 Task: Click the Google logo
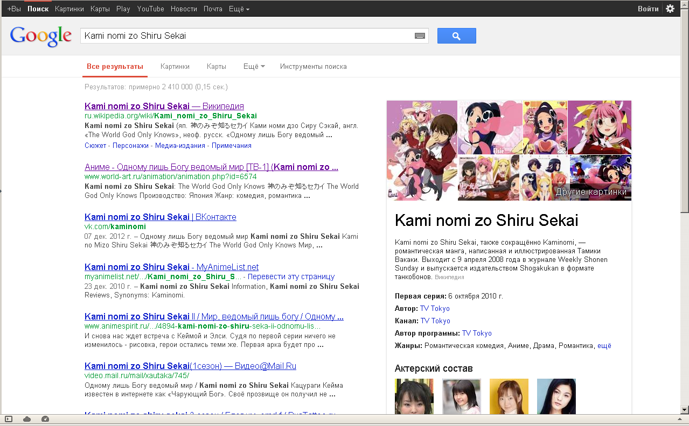(41, 36)
